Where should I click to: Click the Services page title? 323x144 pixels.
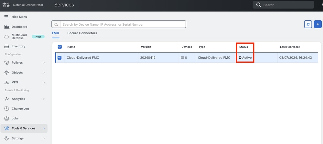point(64,5)
